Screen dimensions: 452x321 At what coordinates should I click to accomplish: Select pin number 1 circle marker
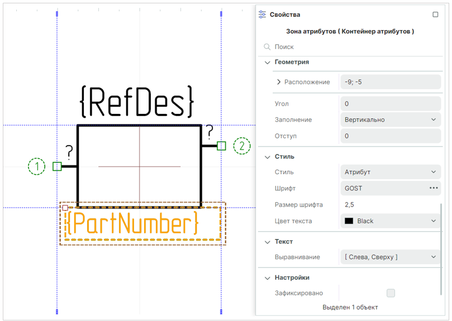tap(36, 166)
